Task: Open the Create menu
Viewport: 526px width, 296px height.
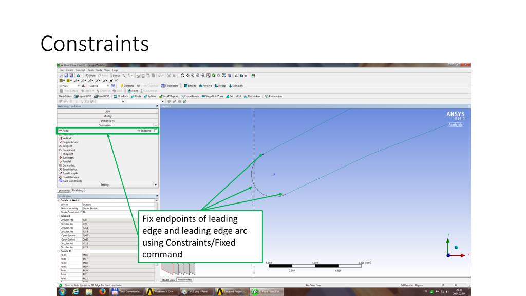Action: 69,70
